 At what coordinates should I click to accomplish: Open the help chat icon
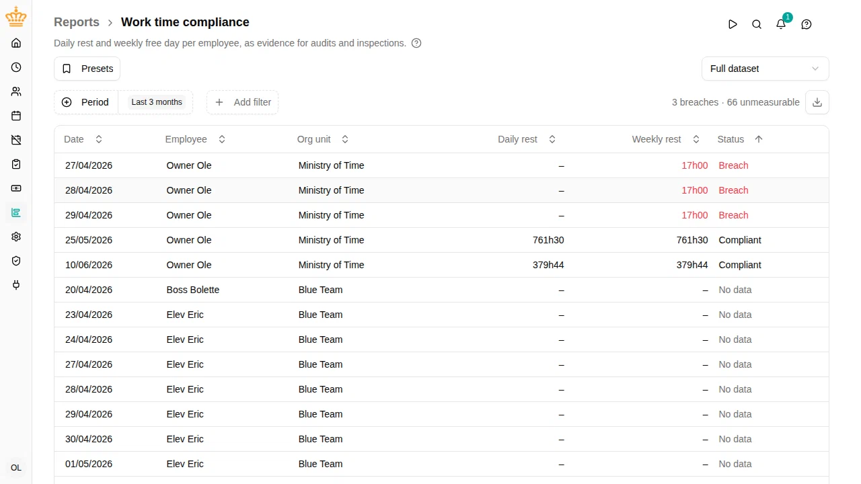coord(807,24)
